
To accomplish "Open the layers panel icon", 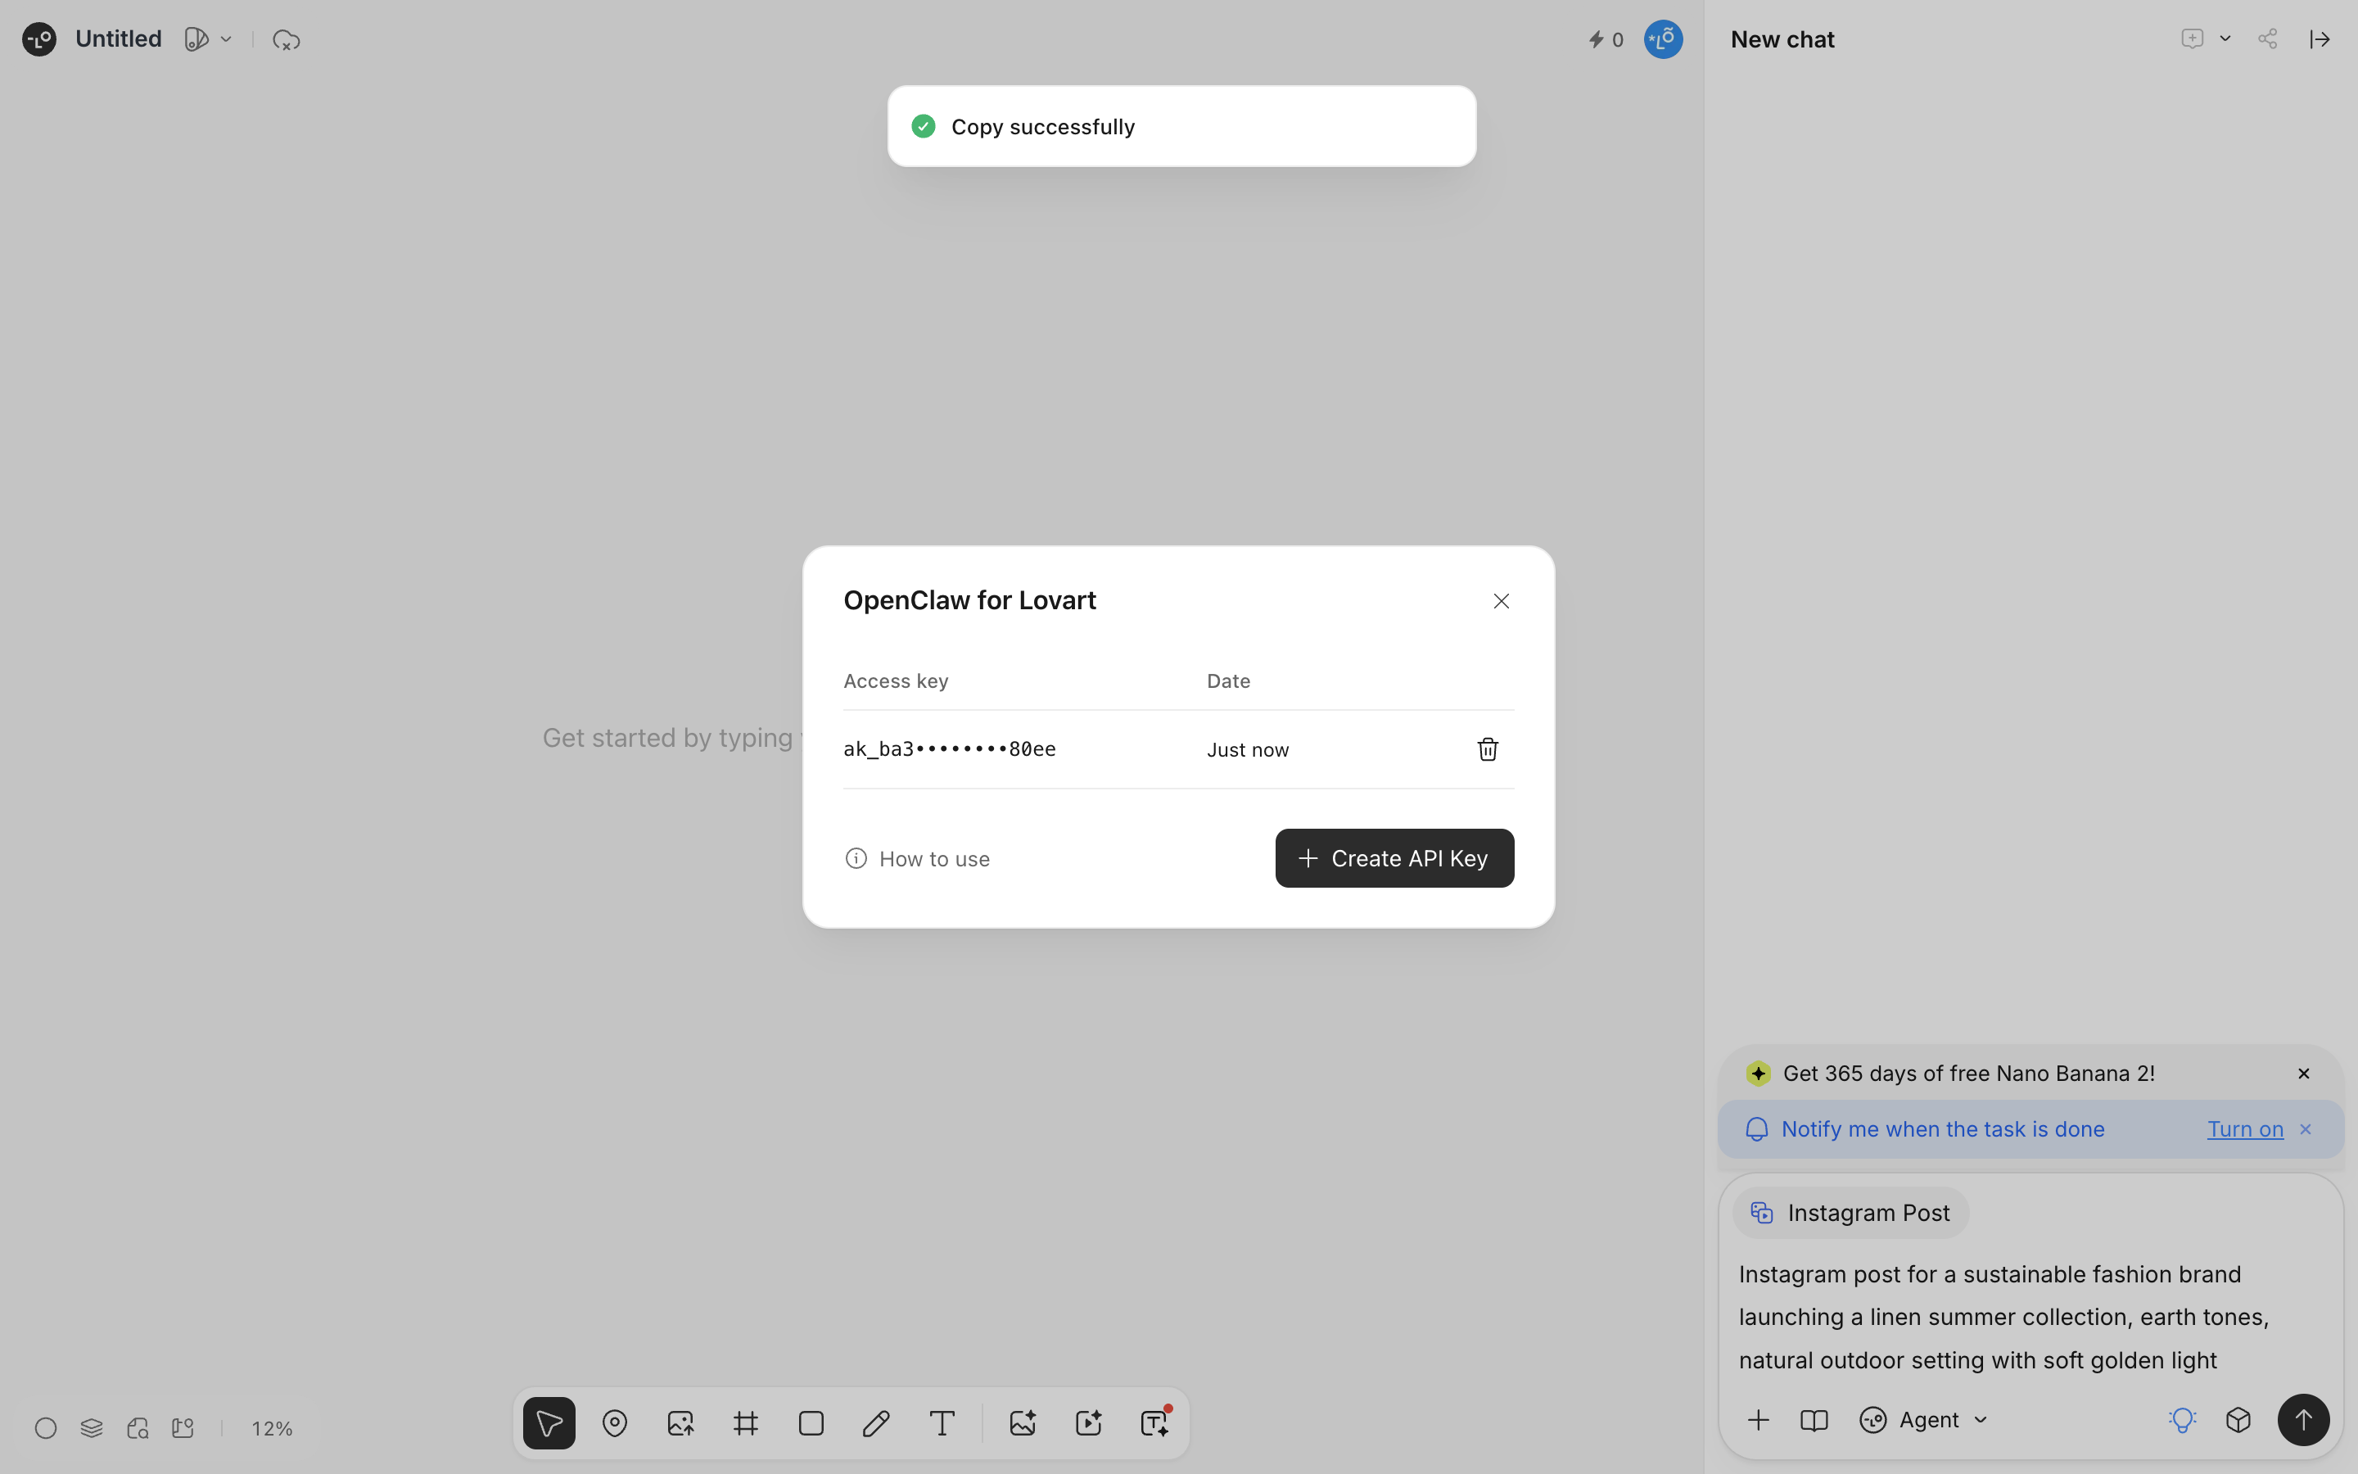I will coord(92,1428).
